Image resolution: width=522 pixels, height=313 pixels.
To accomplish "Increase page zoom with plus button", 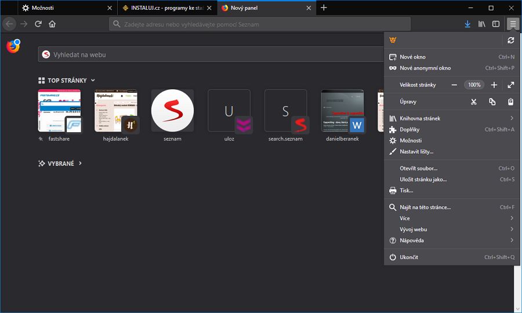I will [494, 85].
